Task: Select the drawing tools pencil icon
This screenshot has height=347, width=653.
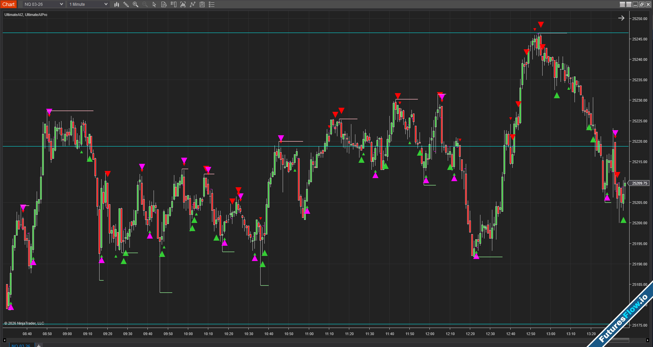Action: click(126, 4)
